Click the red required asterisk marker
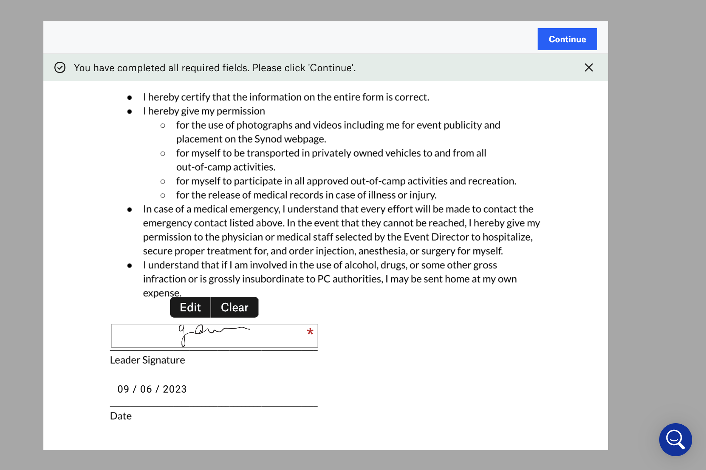The image size is (706, 470). coord(310,332)
